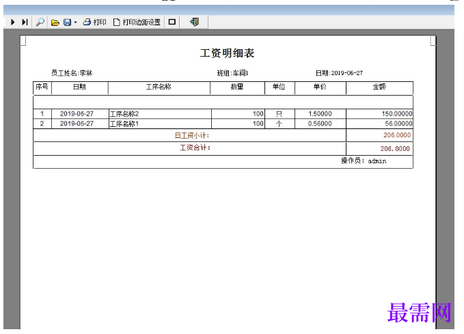Save report using the floppy disk icon
The image size is (464, 334).
(x=68, y=23)
